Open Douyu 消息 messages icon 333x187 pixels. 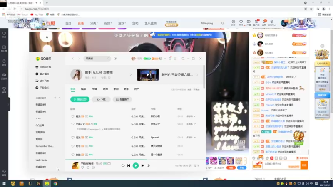264,23
